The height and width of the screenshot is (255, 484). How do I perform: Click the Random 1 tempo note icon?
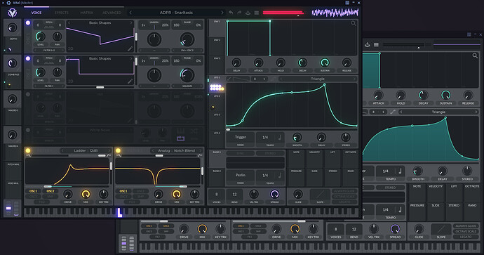280,175
